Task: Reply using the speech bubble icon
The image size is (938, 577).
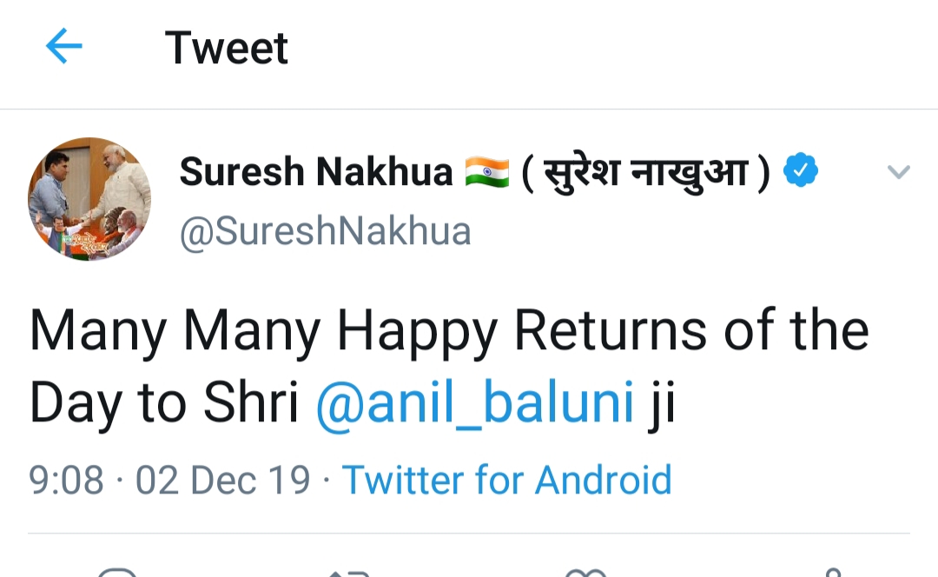Action: pyautogui.click(x=117, y=572)
